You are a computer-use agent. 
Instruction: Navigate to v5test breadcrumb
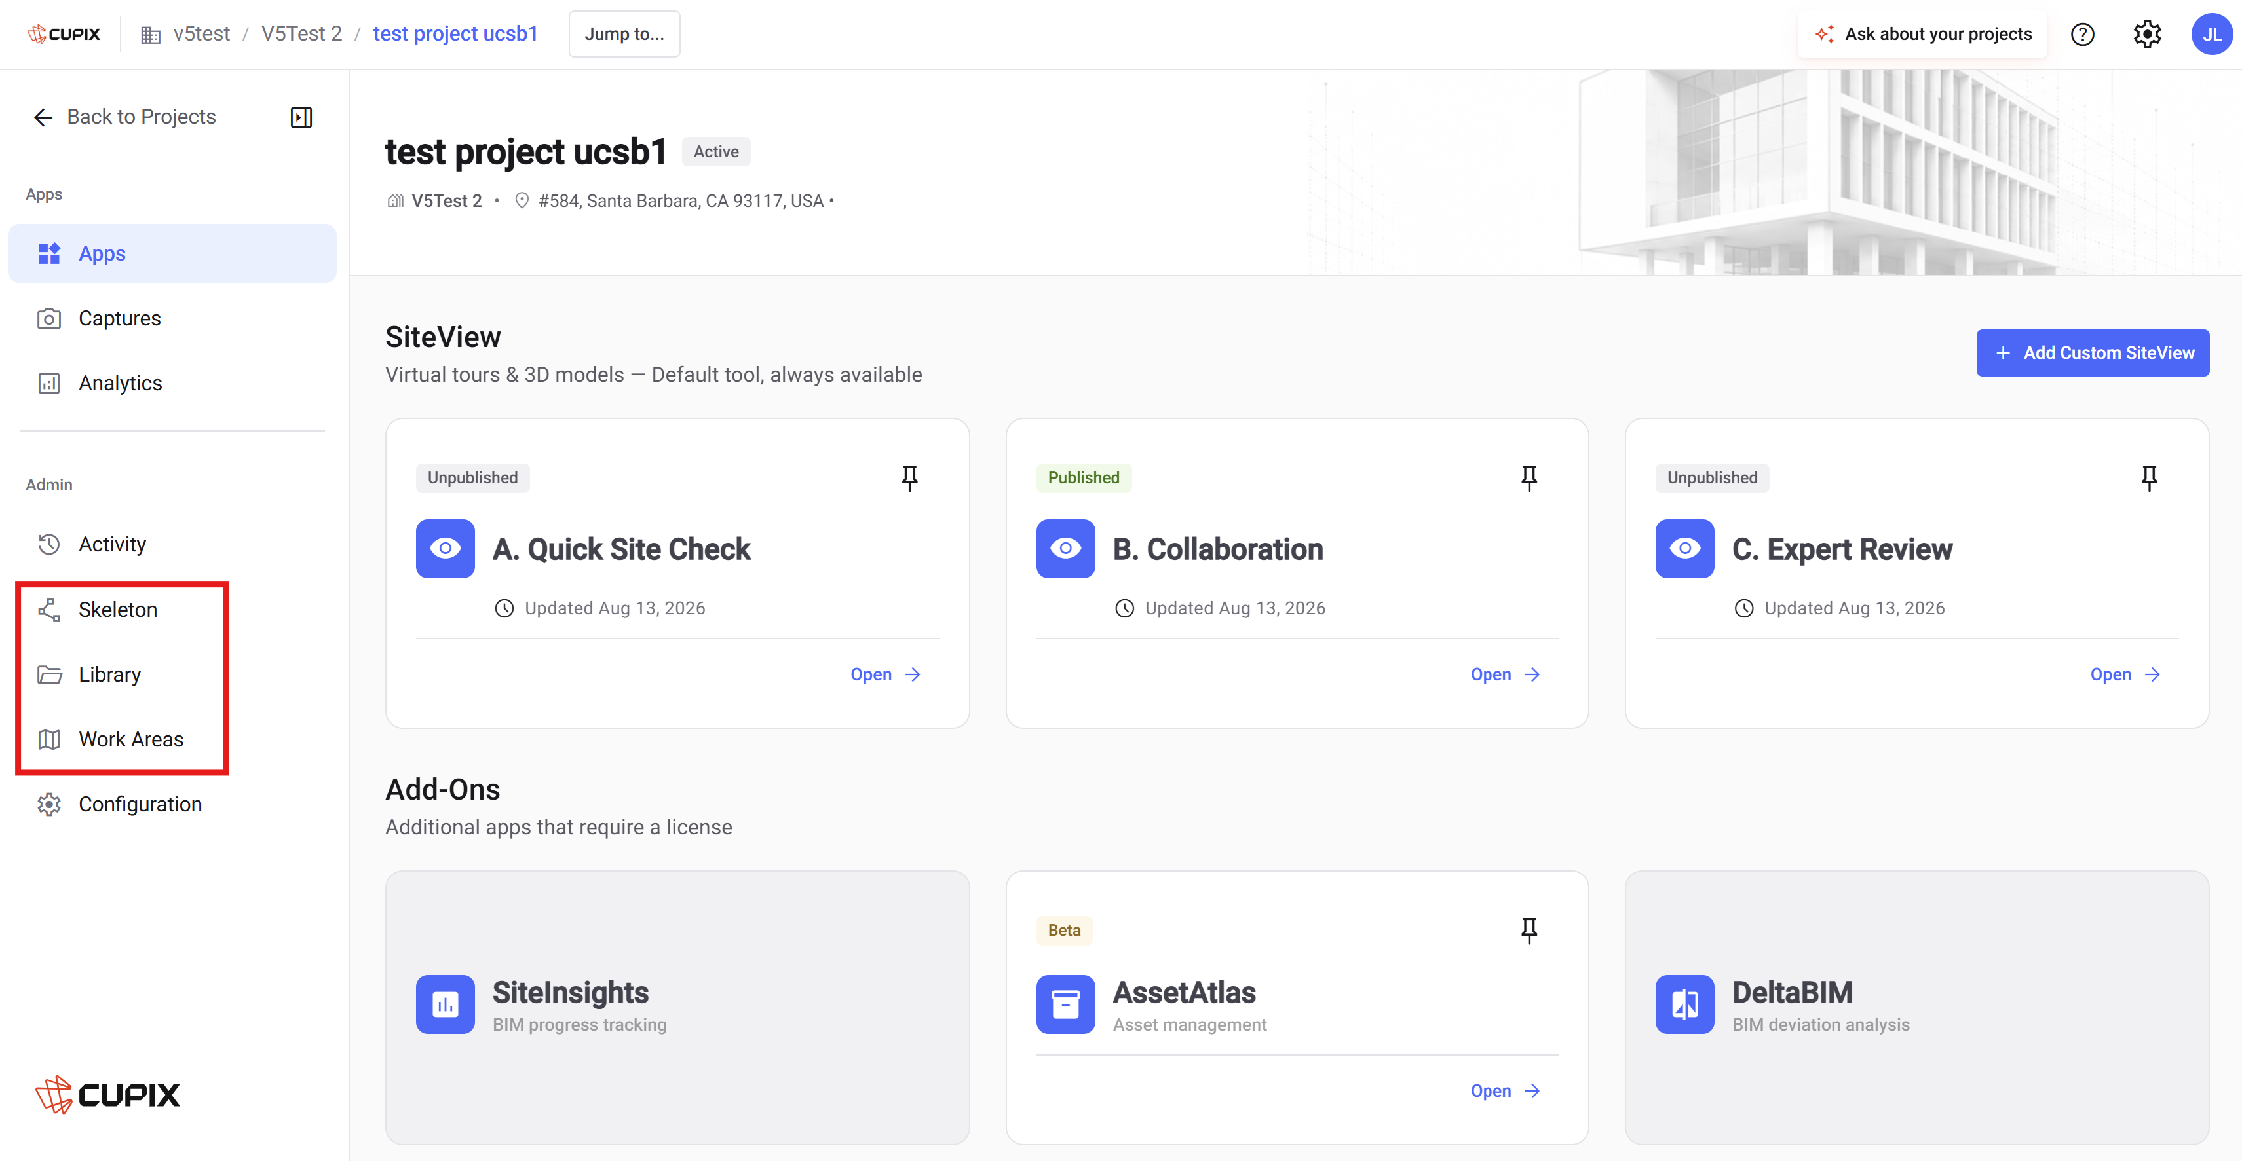click(x=201, y=34)
